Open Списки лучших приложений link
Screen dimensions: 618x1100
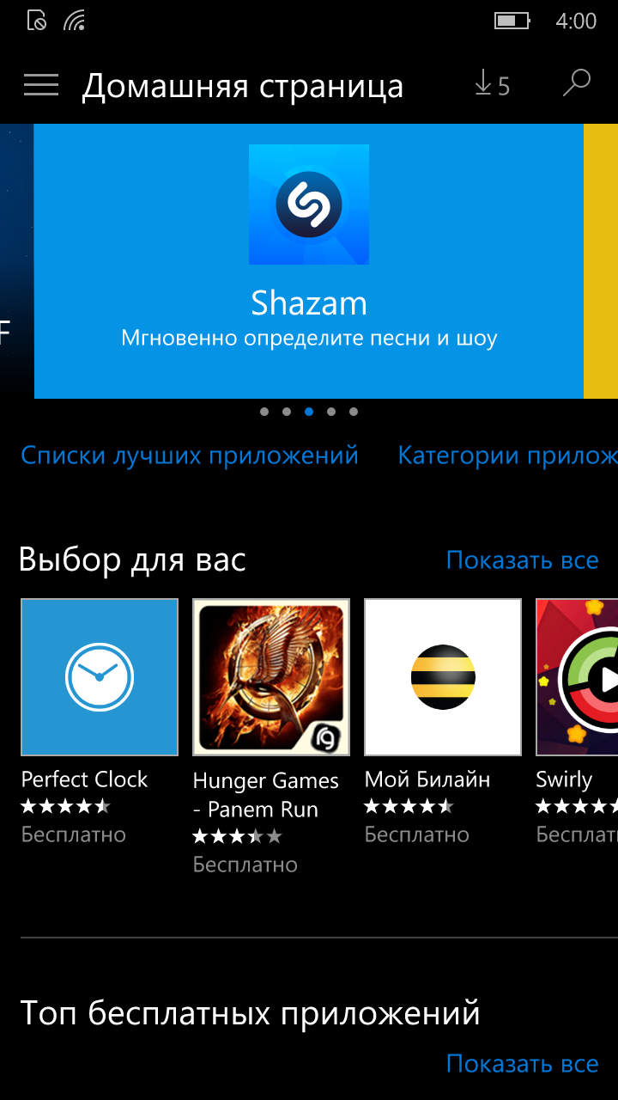[x=190, y=455]
